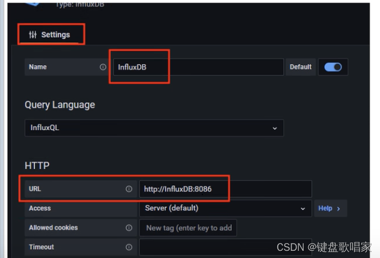Click the info icon beside Name
Screen dimensions: 380x258
pyautogui.click(x=103, y=67)
